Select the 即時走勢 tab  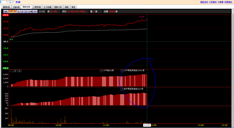(26, 7)
